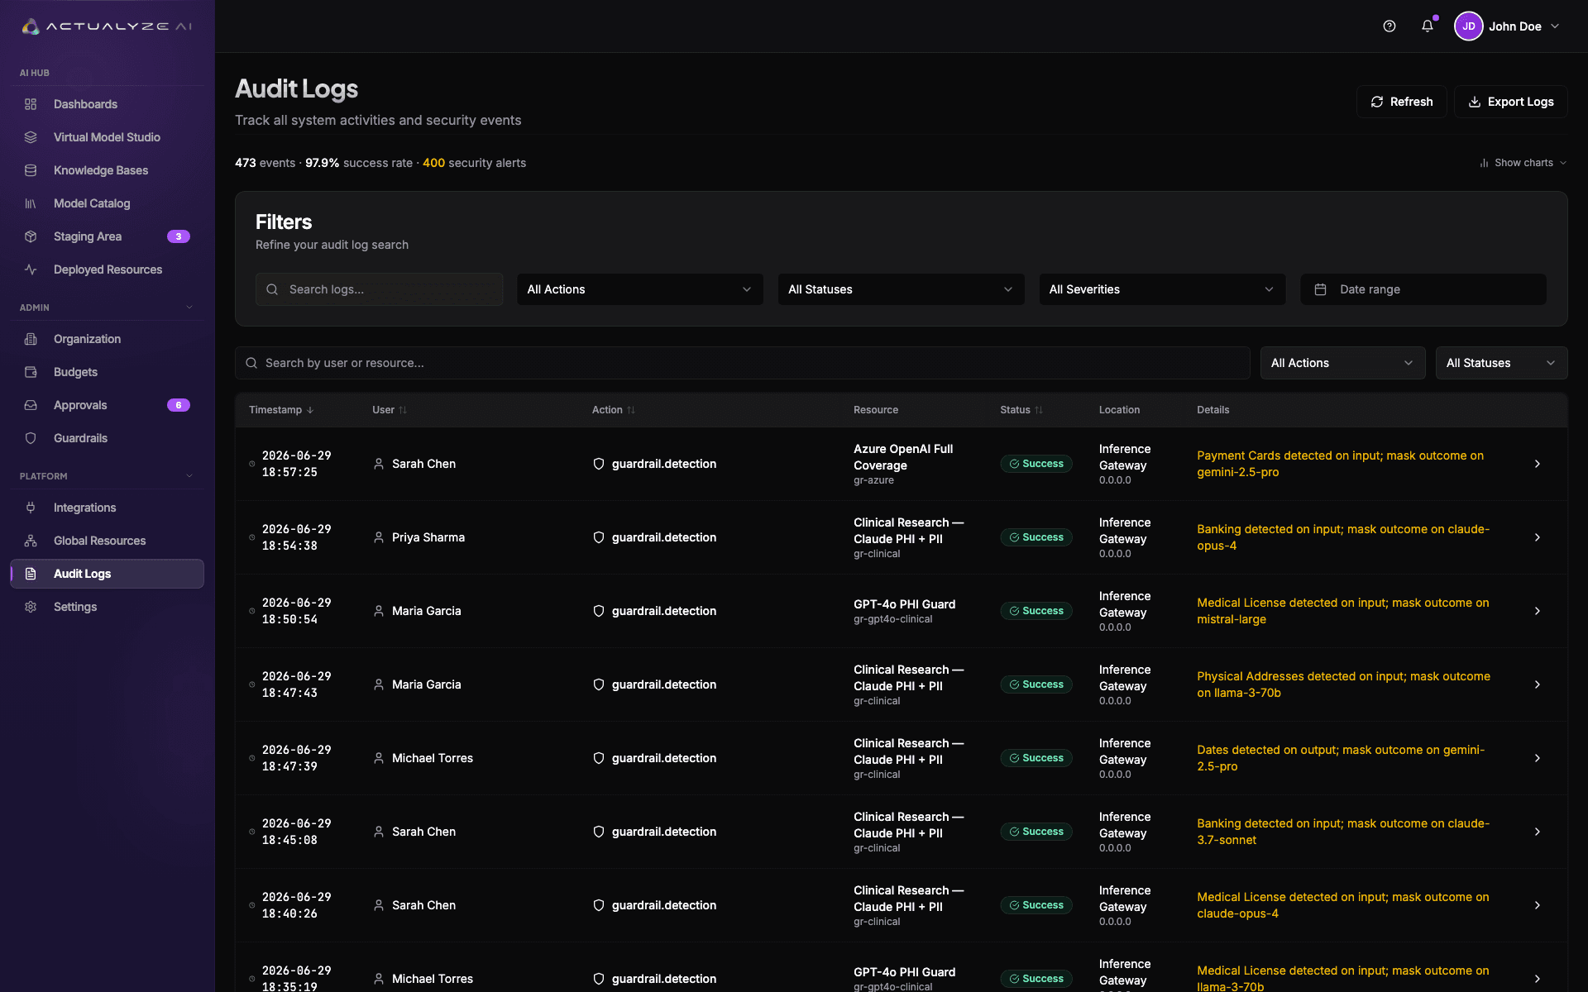
Task: Click the Staging Area cube icon
Action: click(31, 236)
